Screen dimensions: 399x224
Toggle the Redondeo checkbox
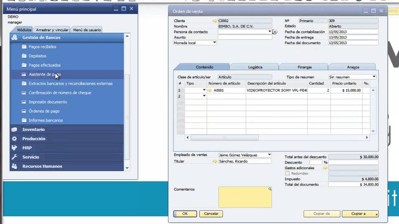click(x=287, y=173)
